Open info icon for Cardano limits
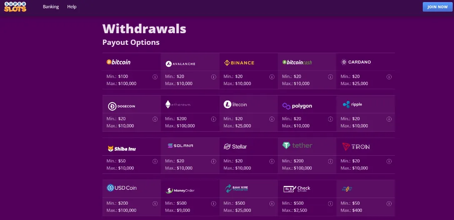454x220 pixels. click(389, 77)
